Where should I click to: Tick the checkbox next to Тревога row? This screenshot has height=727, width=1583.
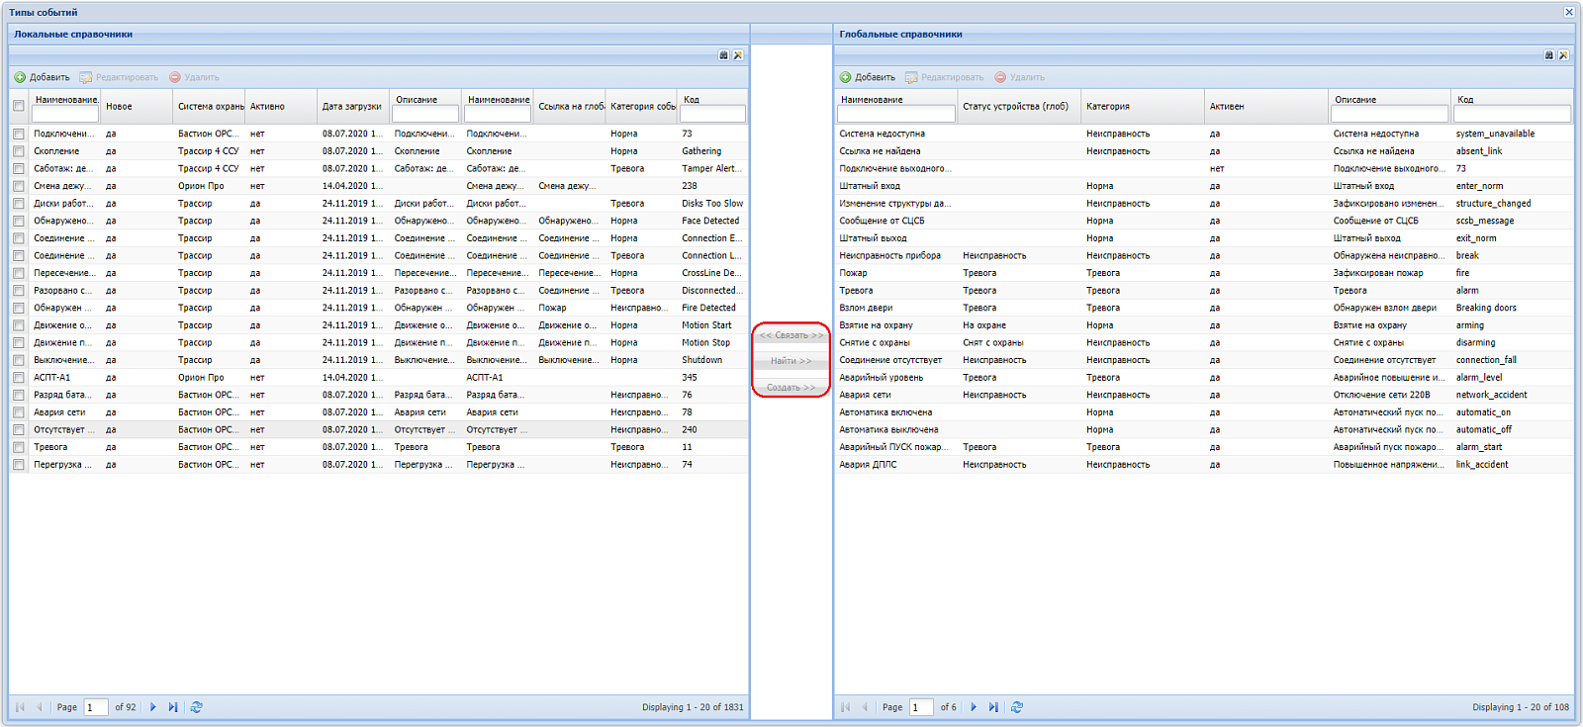point(18,447)
